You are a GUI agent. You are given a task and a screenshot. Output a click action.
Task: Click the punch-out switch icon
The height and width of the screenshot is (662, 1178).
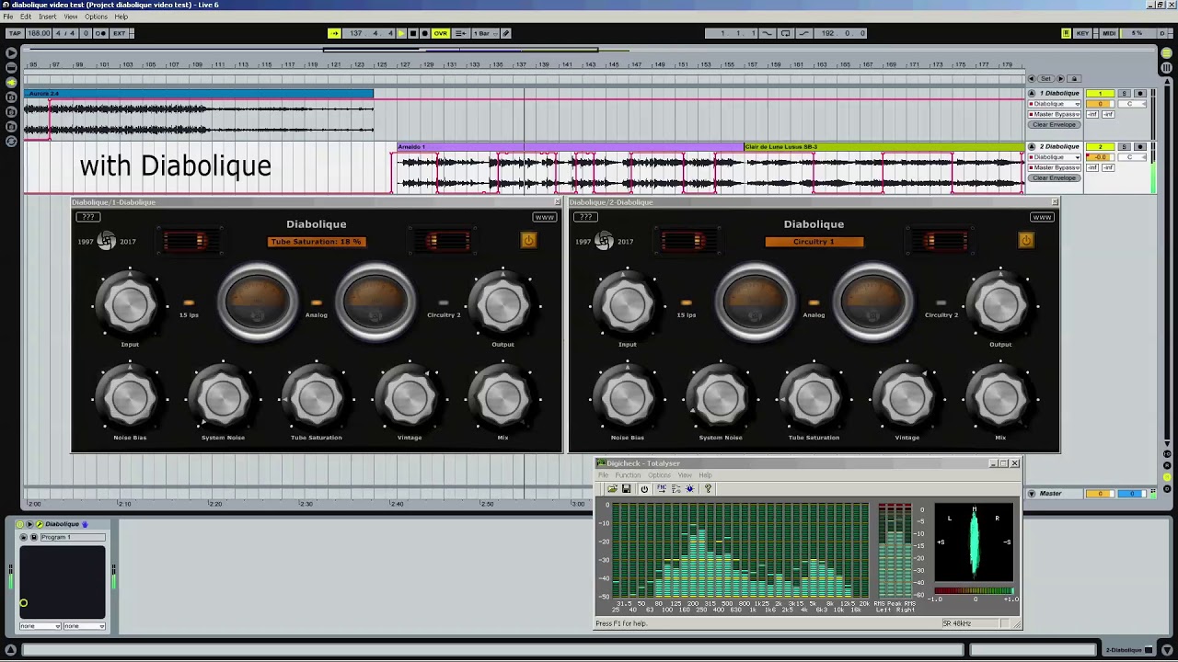[x=803, y=33]
